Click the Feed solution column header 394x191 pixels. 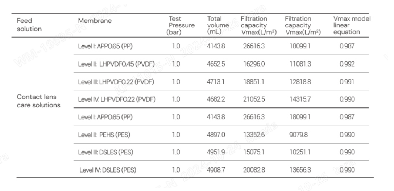(x=29, y=25)
